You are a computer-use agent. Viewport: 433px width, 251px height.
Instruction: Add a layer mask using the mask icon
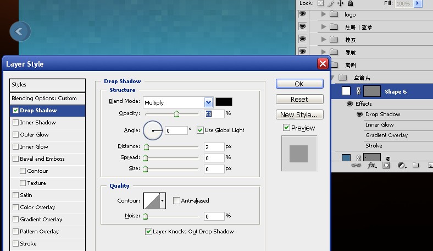tap(386, 165)
